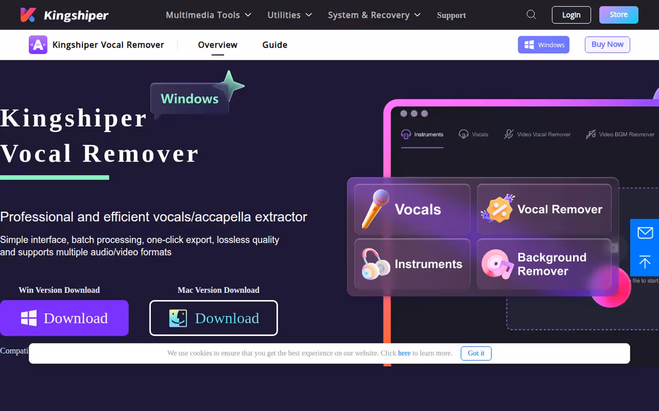The width and height of the screenshot is (659, 411).
Task: Click the Background Remover feature card
Action: coord(544,264)
